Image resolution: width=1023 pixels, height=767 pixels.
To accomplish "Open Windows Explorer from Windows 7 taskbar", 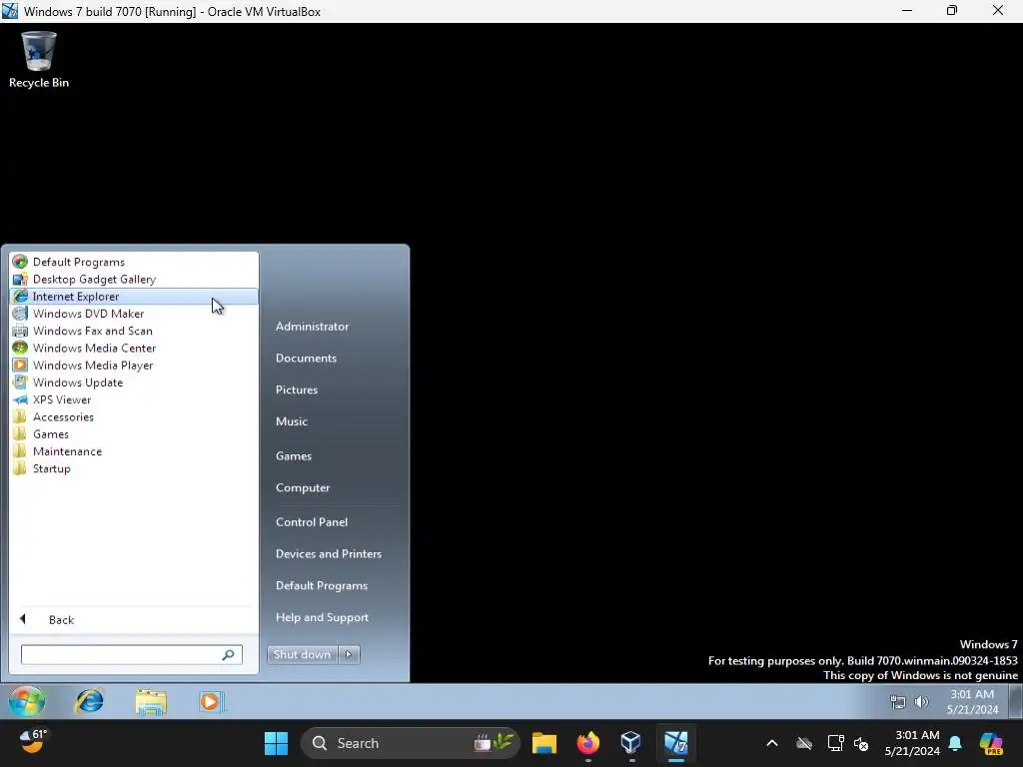I will [151, 702].
